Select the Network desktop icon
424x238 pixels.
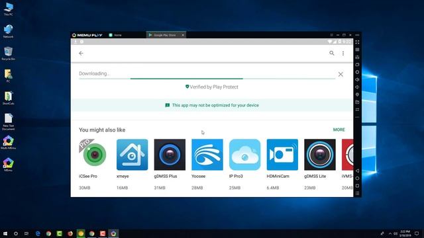pyautogui.click(x=8, y=31)
